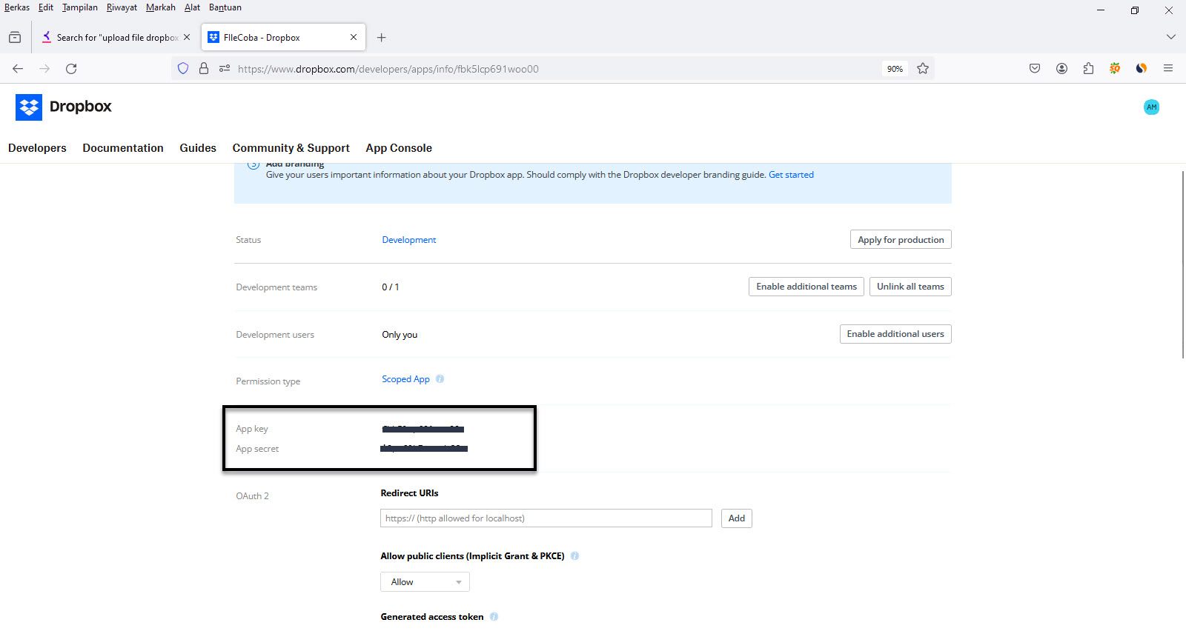The image size is (1186, 631).
Task: Click the Scoped App info icon
Action: 440,379
